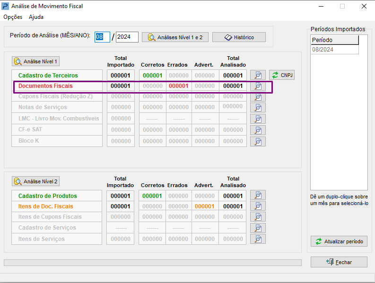Focus the month field showing 08
This screenshot has width=375, height=283.
(x=102, y=37)
